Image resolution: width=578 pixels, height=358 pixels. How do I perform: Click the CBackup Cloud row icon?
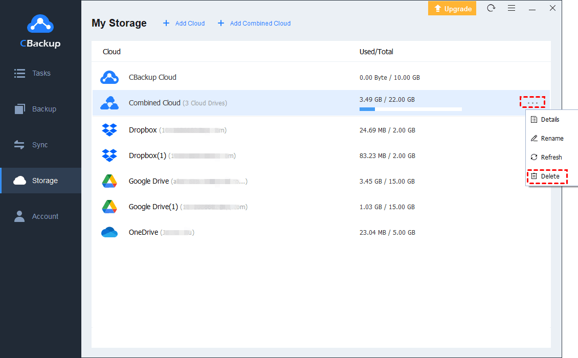(x=109, y=77)
